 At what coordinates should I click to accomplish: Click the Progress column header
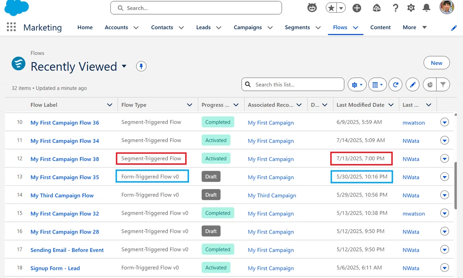pos(215,105)
